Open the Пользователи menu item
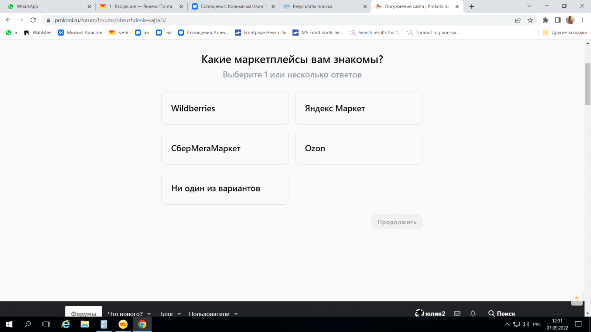Image resolution: width=591 pixels, height=332 pixels. tap(209, 314)
